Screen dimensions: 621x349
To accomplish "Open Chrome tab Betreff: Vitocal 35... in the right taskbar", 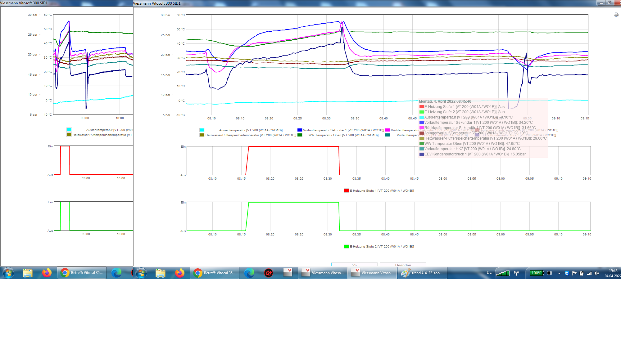I will point(215,273).
